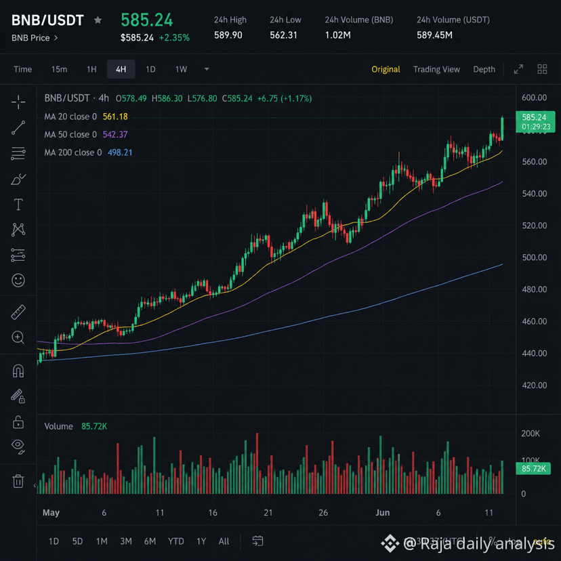Select the Text annotation tool
The image size is (561, 561).
pyautogui.click(x=18, y=205)
